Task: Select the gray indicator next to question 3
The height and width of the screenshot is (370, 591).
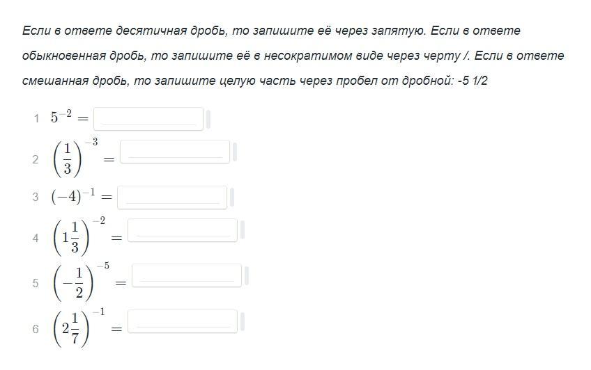Action: (232, 197)
